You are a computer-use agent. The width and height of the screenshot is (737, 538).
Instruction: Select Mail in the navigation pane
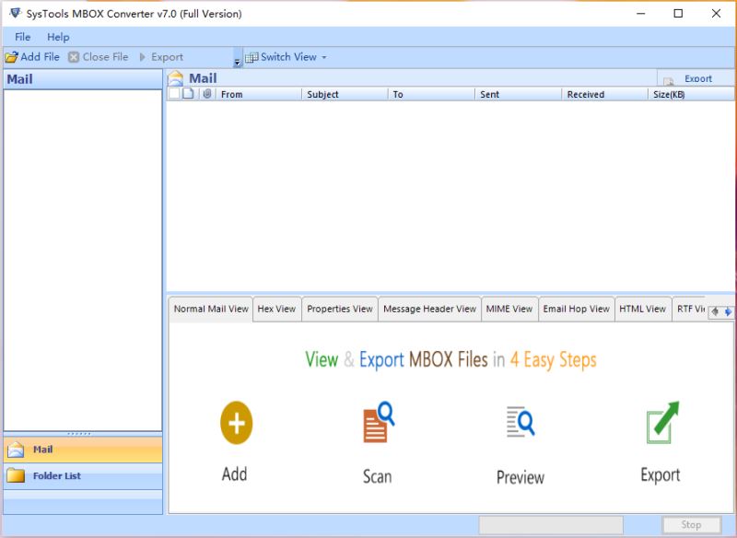coord(83,450)
